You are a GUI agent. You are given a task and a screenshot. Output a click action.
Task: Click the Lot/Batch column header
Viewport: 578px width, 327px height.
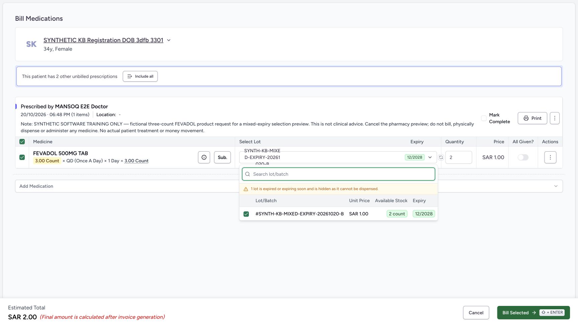(266, 200)
